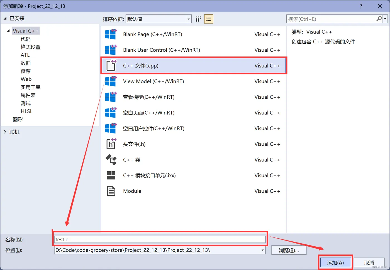Collapse the Visual C++ tree node
Image resolution: width=390 pixels, height=270 pixels.
click(8, 31)
